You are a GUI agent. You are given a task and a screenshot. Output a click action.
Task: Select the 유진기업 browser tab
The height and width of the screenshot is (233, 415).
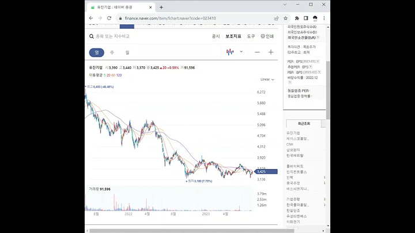(x=121, y=7)
